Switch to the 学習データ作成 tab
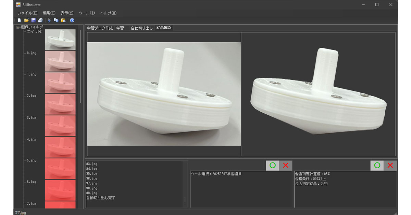The image size is (411, 215). click(x=100, y=28)
